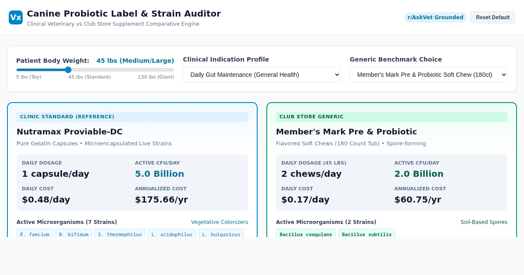Click the $60.75/yr annualized cost
524x275 pixels.
click(417, 199)
